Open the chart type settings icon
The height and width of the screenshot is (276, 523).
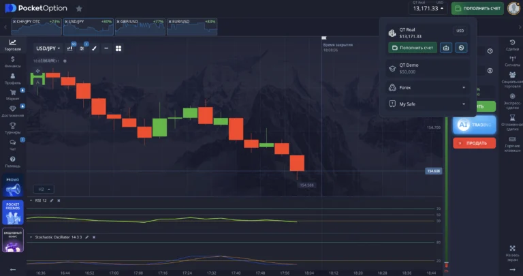(70, 48)
